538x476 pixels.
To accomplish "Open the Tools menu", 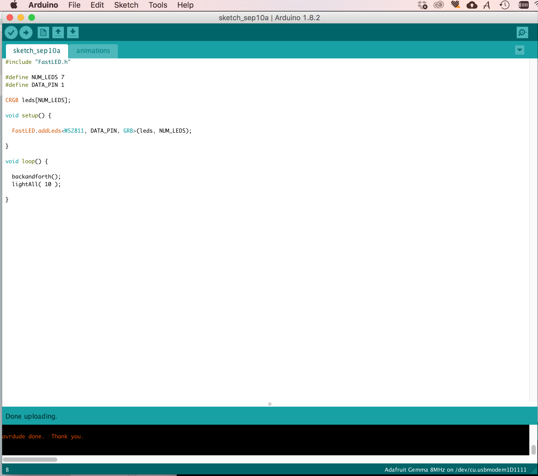I will click(158, 5).
